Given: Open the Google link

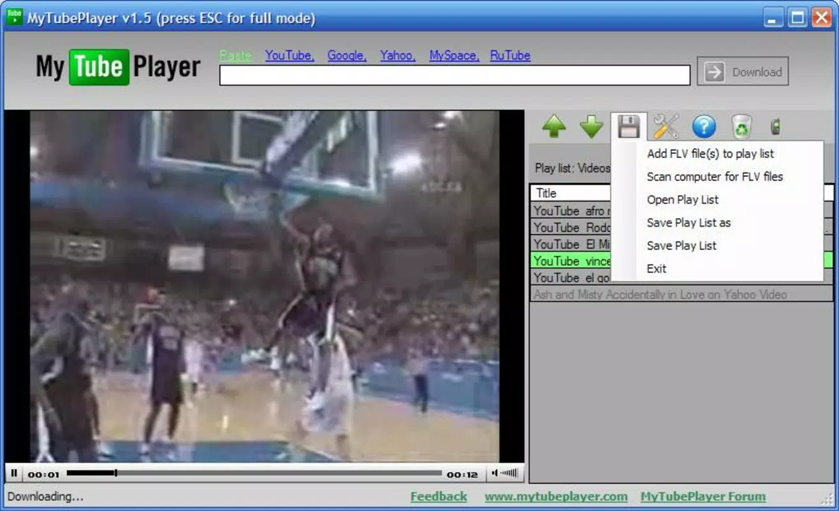Looking at the screenshot, I should point(347,56).
